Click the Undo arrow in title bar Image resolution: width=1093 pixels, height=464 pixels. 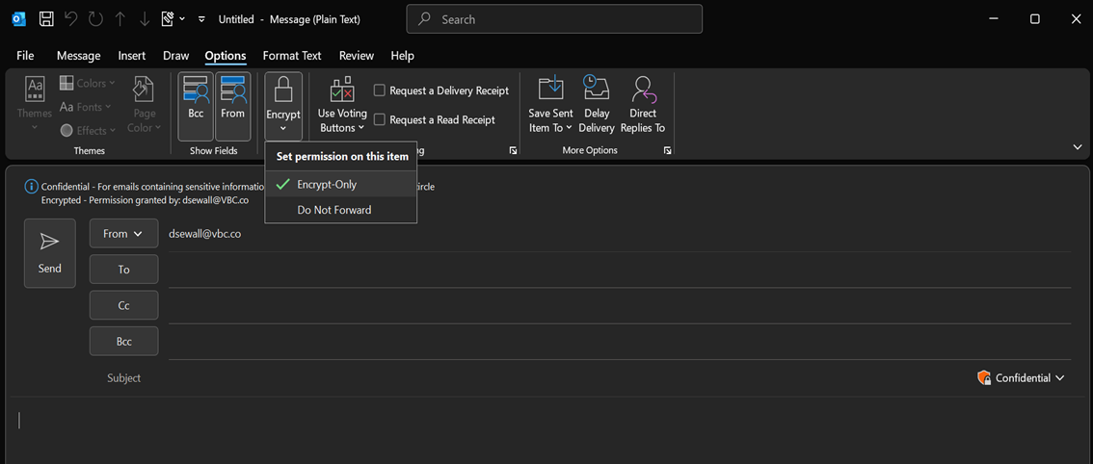coord(71,19)
